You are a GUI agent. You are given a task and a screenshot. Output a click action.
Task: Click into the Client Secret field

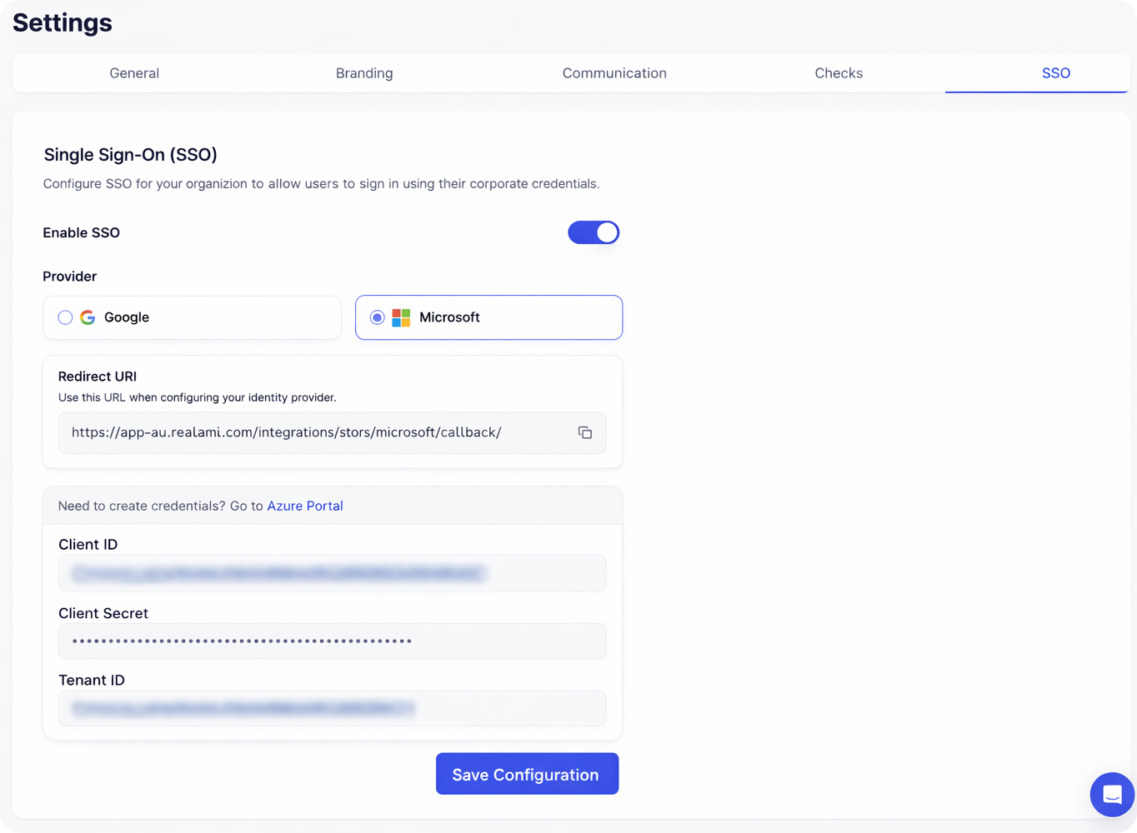tap(332, 641)
